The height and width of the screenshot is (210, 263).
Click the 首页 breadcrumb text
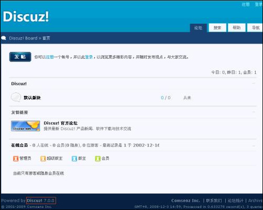point(46,38)
